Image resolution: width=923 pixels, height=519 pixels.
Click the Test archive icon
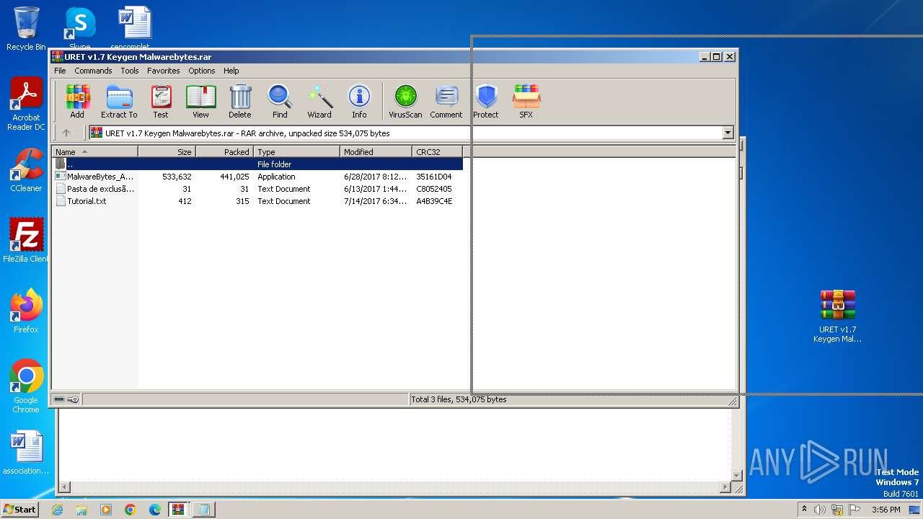pyautogui.click(x=161, y=101)
